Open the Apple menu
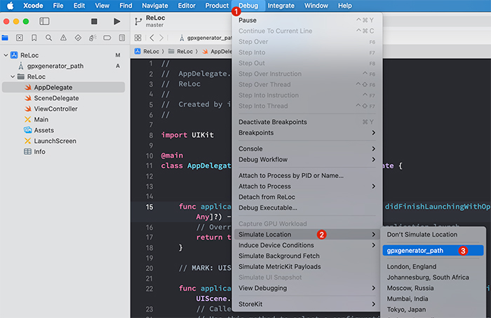Image resolution: width=491 pixels, height=318 pixels. tap(10, 6)
